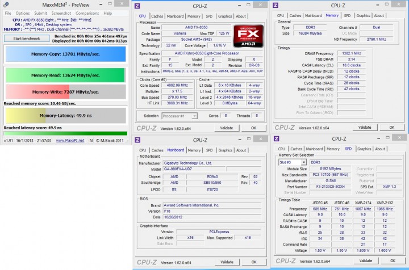
Task: Click the MaxxMEM² app icon in title bar
Action: click(x=6, y=5)
